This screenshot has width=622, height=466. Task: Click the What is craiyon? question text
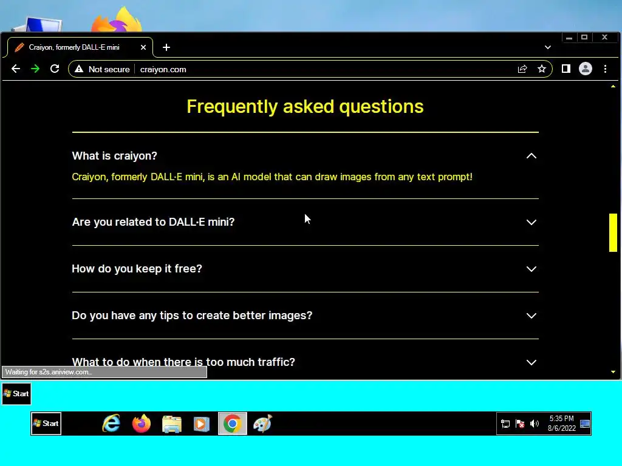(115, 156)
